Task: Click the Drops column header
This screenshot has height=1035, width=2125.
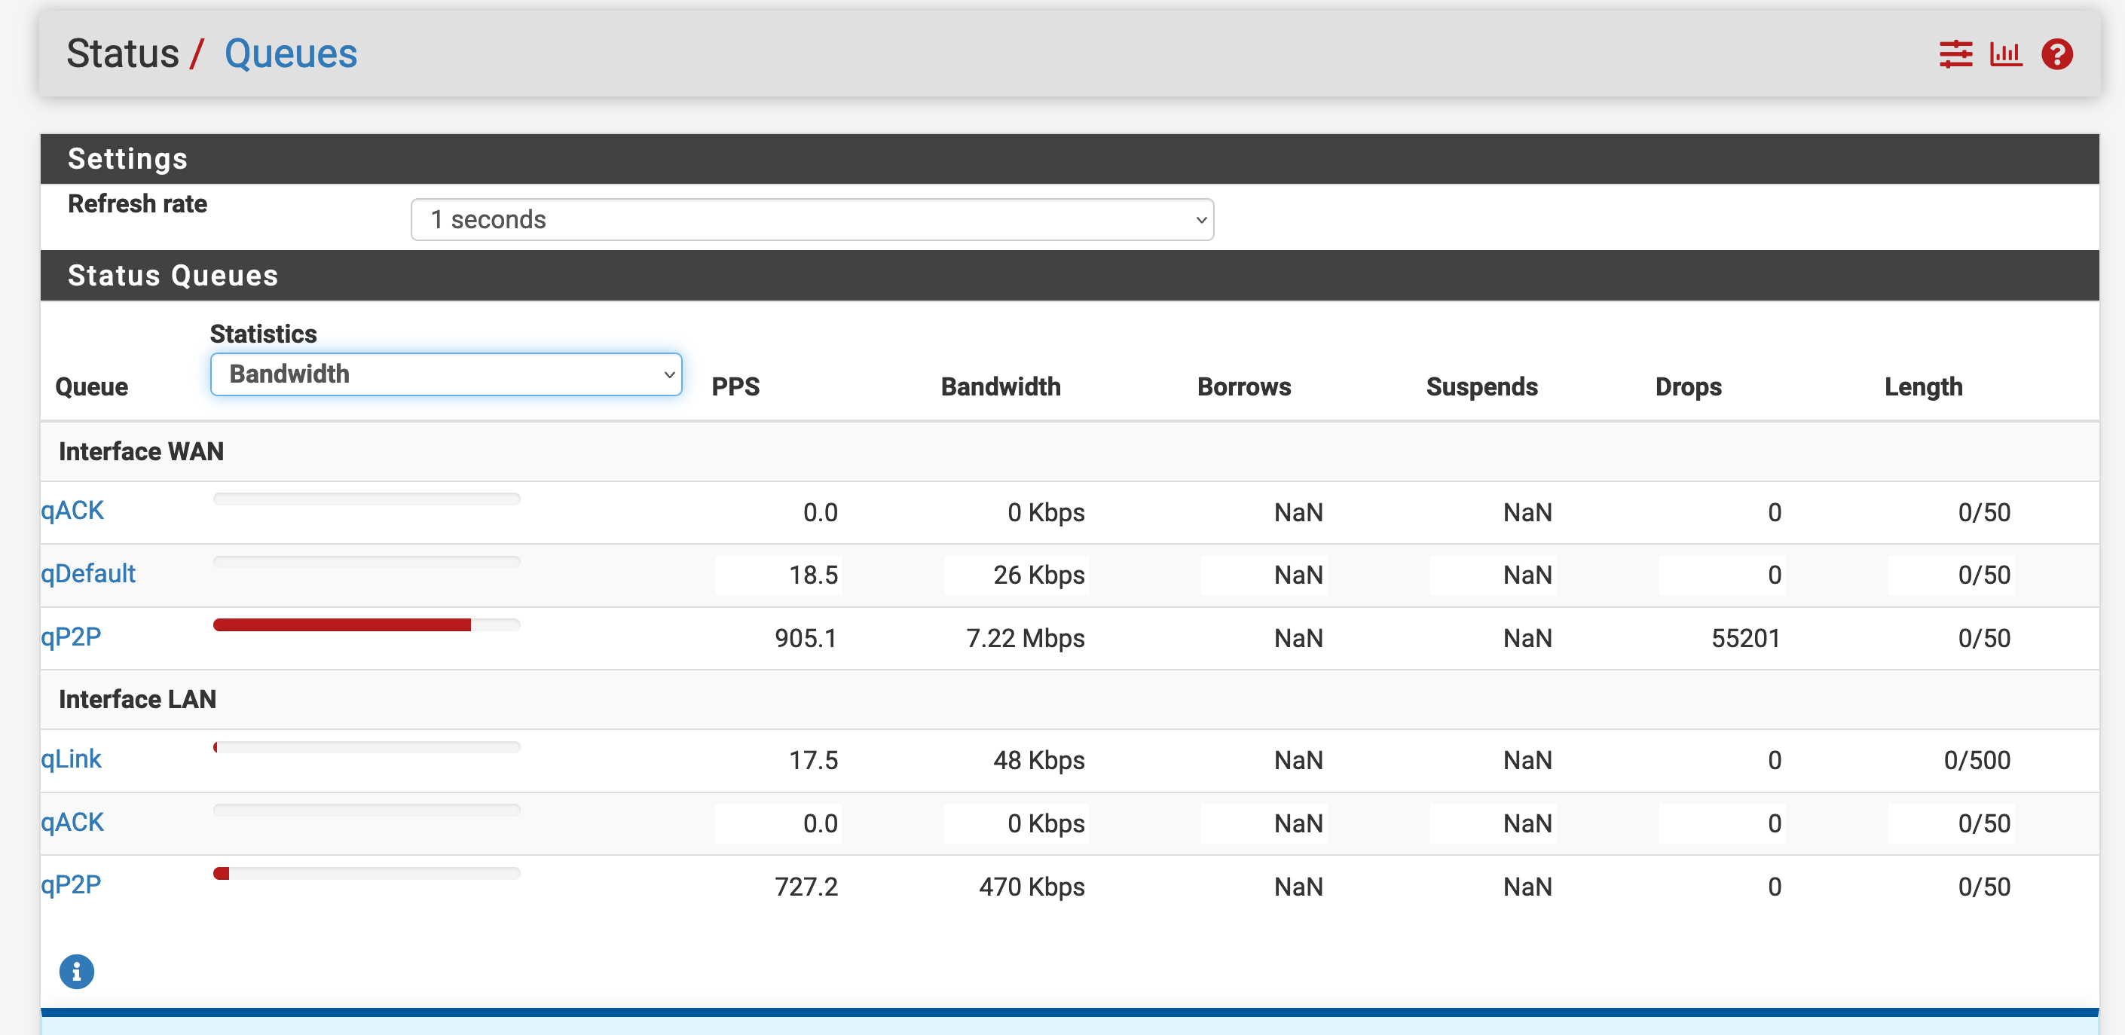Action: point(1688,386)
